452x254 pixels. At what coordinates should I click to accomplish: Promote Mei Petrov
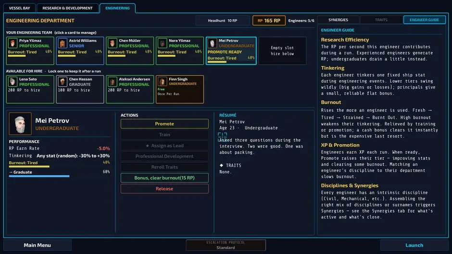(164, 124)
